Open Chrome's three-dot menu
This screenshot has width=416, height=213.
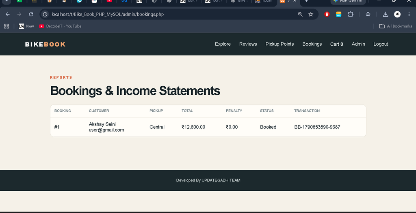(x=409, y=14)
